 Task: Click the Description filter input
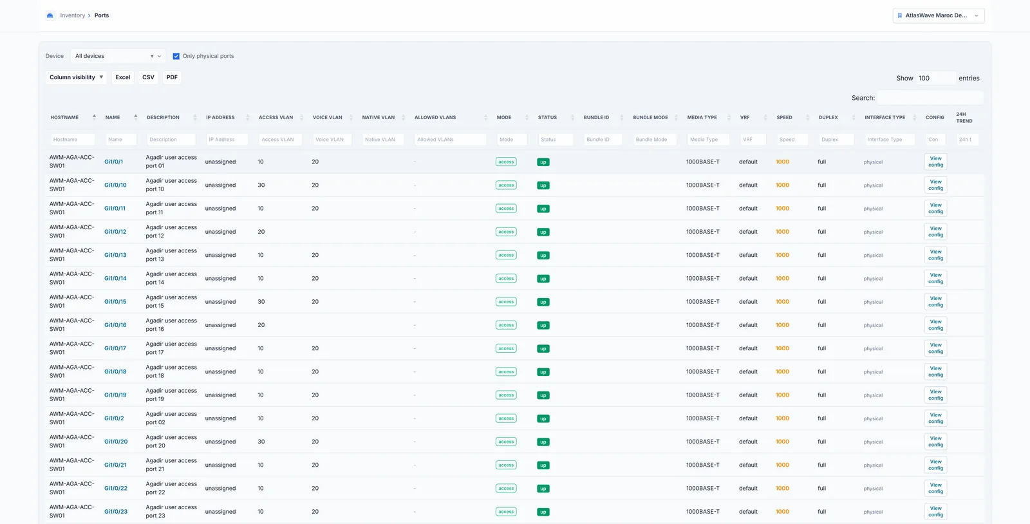click(171, 139)
